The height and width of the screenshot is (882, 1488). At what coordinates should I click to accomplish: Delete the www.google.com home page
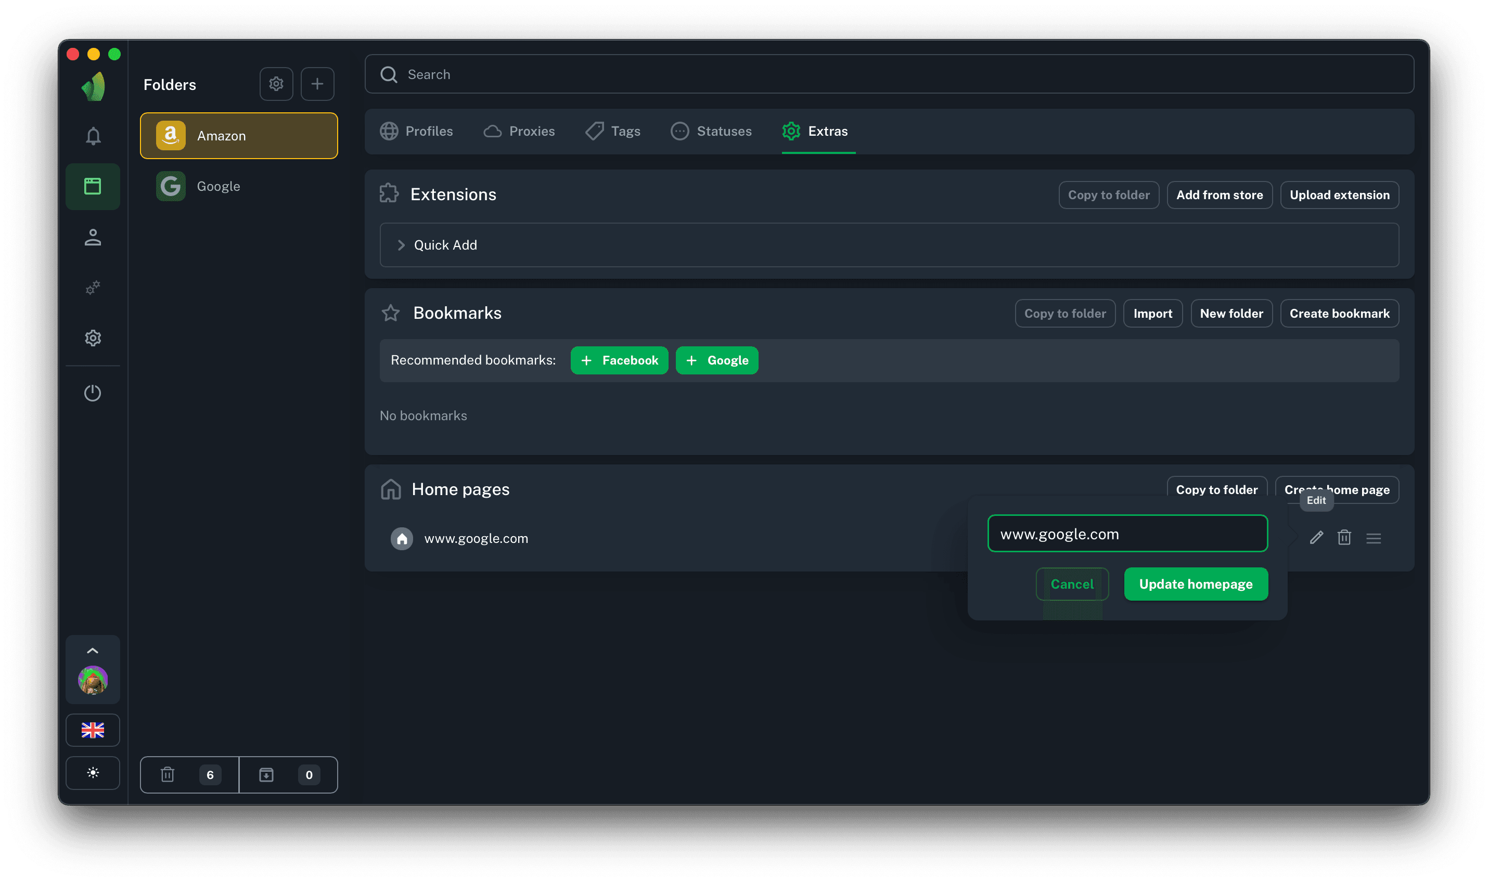point(1344,538)
